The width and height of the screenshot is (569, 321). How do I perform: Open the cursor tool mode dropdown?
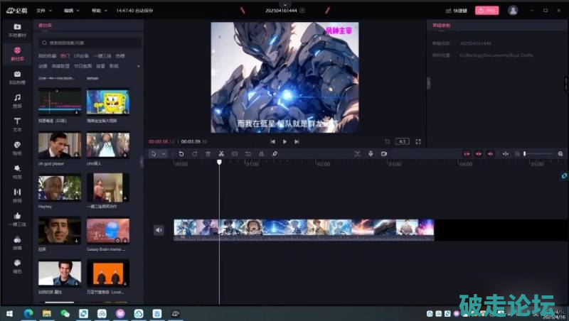(164, 153)
